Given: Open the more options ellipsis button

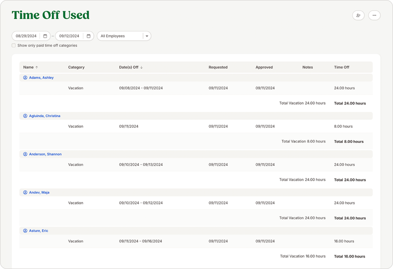Looking at the screenshot, I should [x=374, y=15].
